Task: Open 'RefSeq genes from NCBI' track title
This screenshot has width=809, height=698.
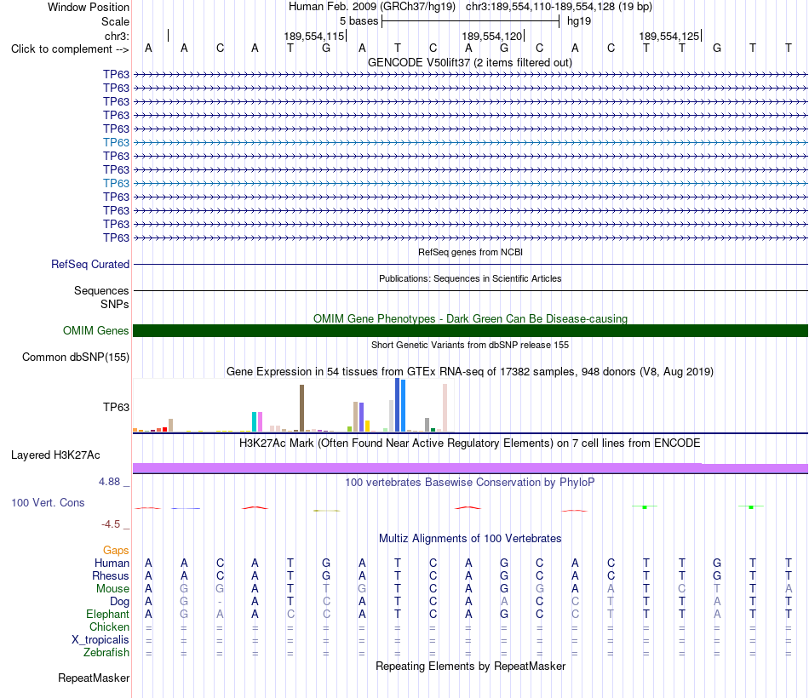Action: pyautogui.click(x=470, y=252)
